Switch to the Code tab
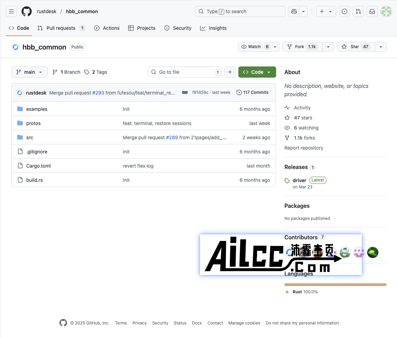 click(x=19, y=28)
